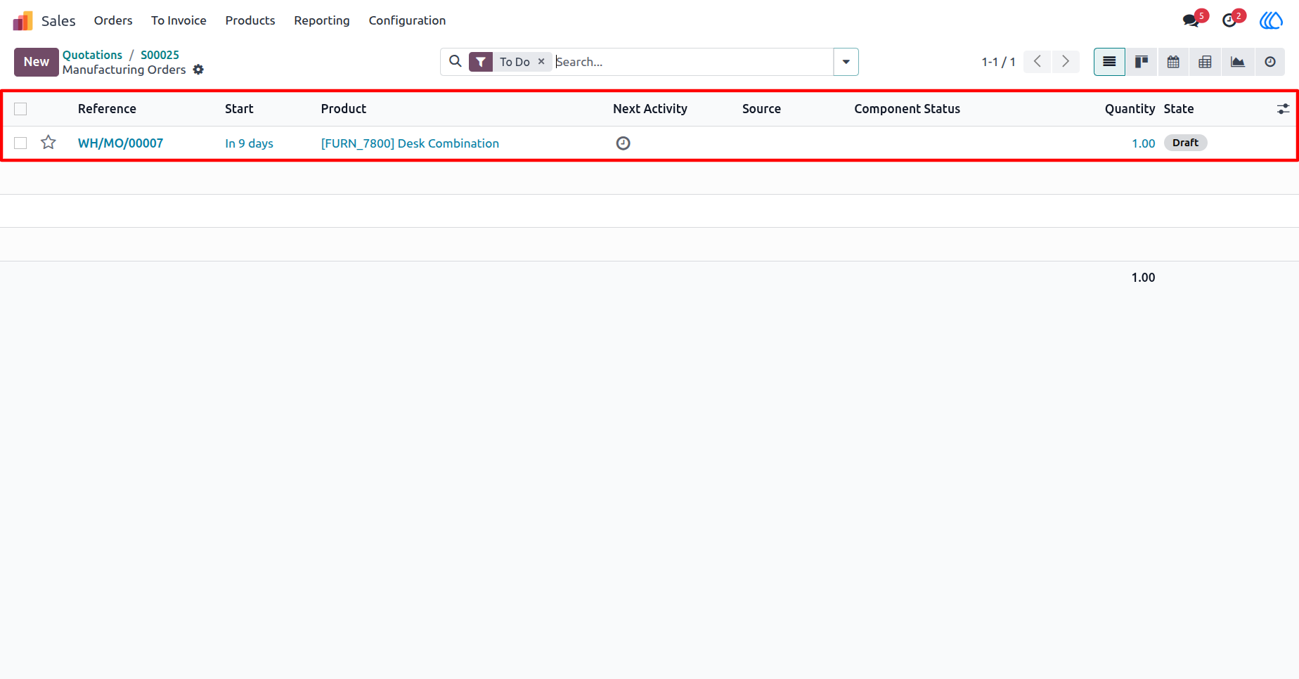1299x679 pixels.
Task: Sort by Start column header
Action: point(239,109)
